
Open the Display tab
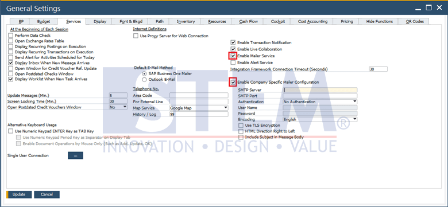tap(100, 21)
